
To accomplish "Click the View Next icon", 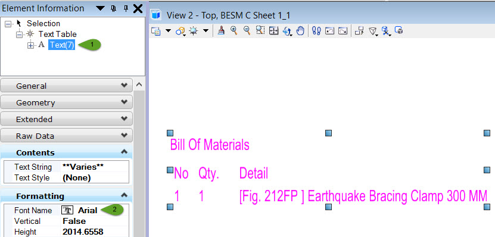I will click(343, 30).
